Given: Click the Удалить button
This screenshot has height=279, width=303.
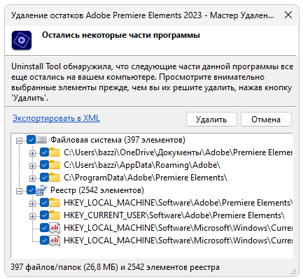Looking at the screenshot, I should pyautogui.click(x=211, y=120).
